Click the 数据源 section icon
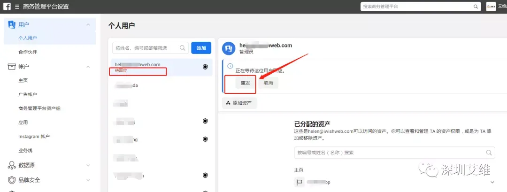This screenshot has height=192, width=507. pos(12,165)
